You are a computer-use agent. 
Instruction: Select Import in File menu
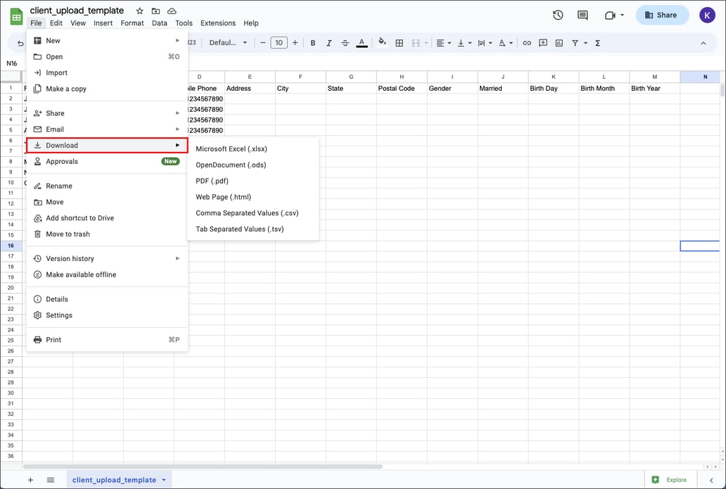[x=107, y=72]
